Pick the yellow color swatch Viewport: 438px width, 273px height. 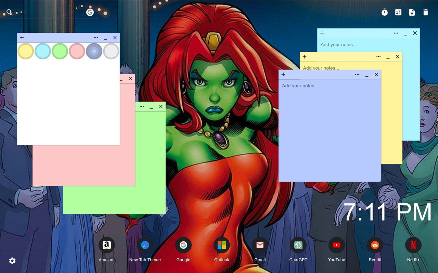(x=26, y=51)
